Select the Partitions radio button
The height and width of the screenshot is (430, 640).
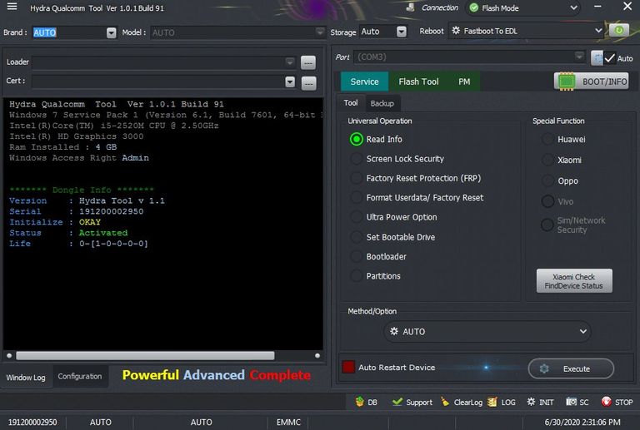(x=357, y=276)
